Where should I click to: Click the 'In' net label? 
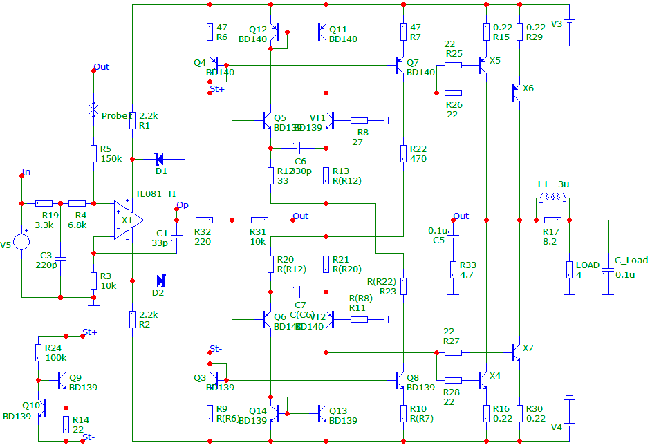click(26, 171)
